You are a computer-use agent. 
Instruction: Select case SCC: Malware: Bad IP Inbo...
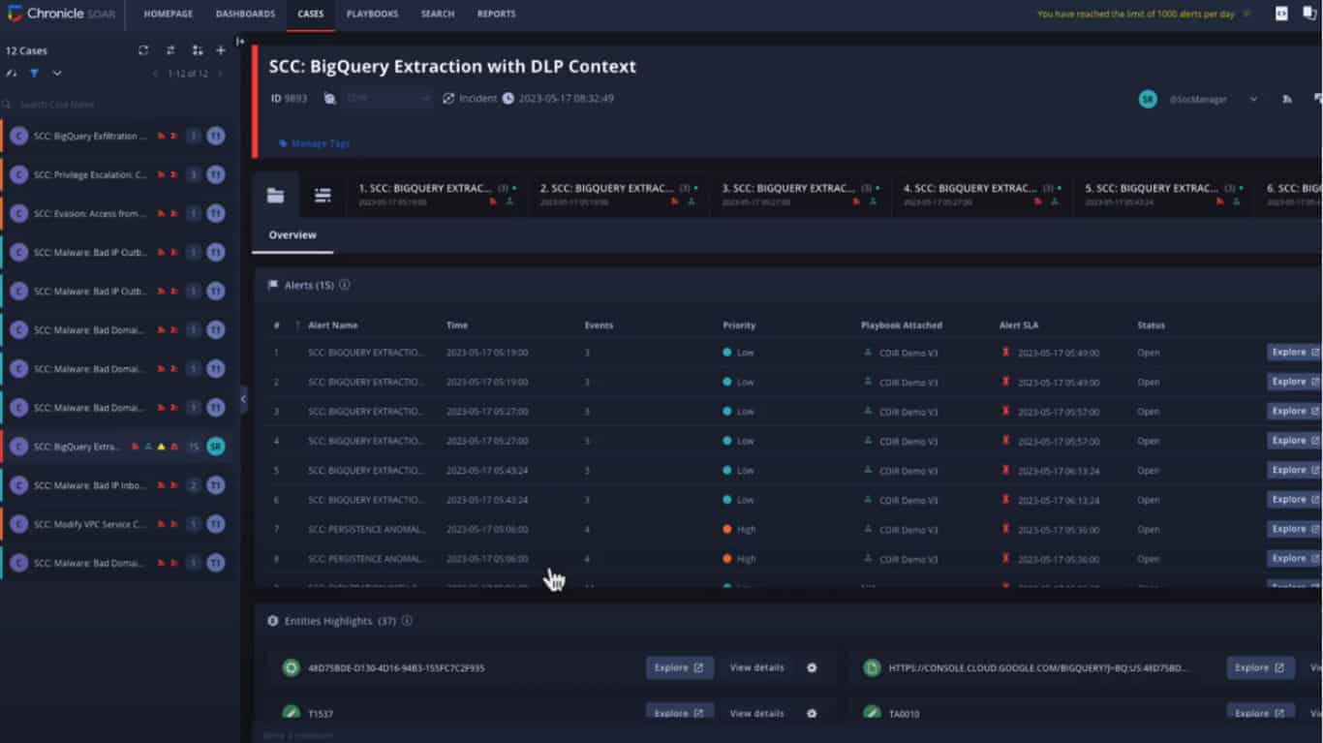(x=117, y=485)
